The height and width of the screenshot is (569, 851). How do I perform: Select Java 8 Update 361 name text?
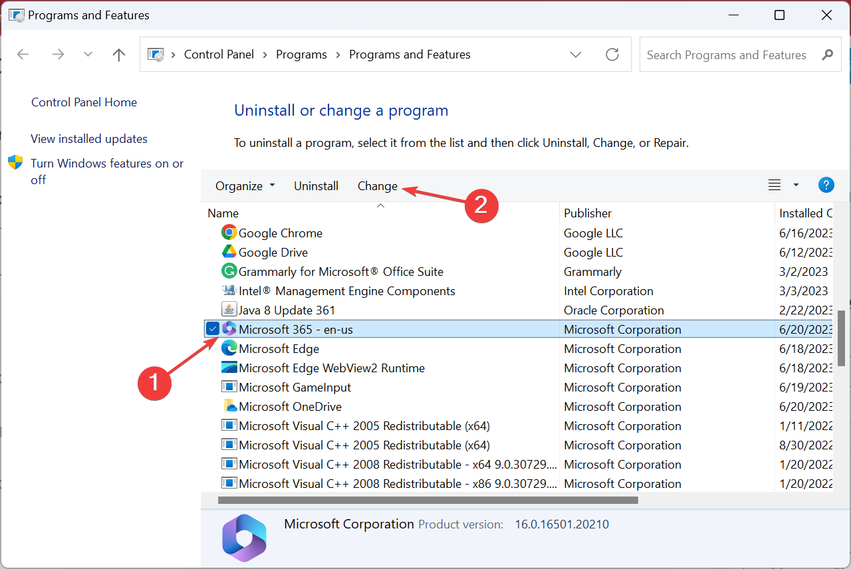coord(287,310)
